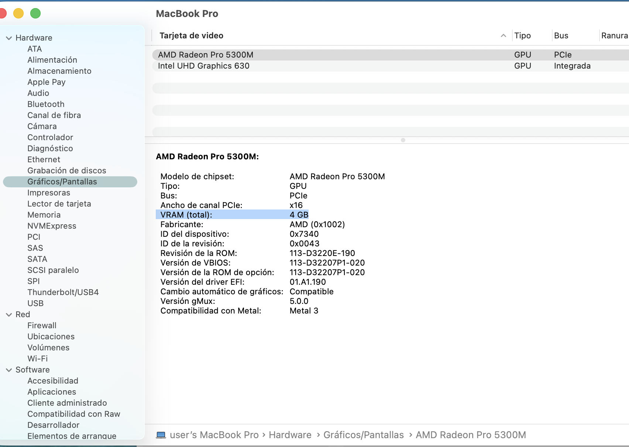Open SCSI paralelo in sidebar
This screenshot has height=447, width=629.
tap(53, 270)
